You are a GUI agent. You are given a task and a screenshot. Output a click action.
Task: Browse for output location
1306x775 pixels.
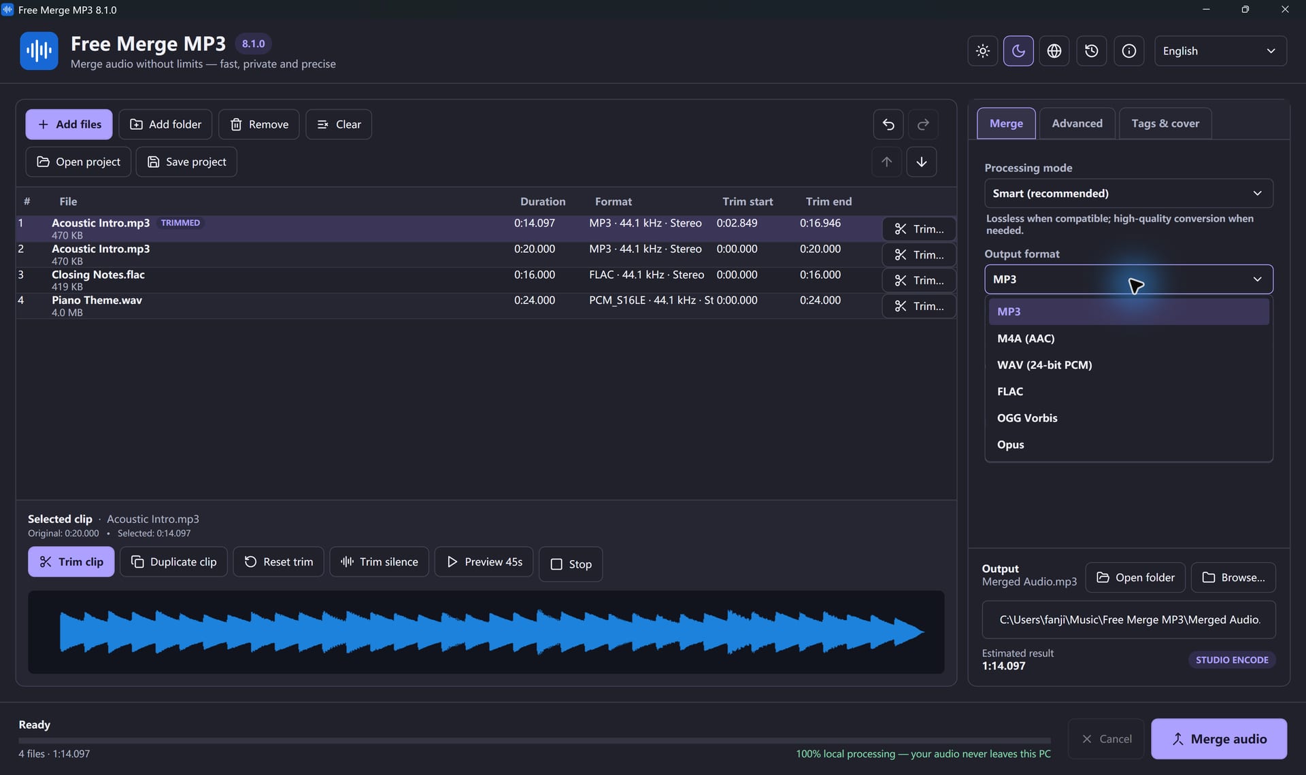click(x=1233, y=577)
